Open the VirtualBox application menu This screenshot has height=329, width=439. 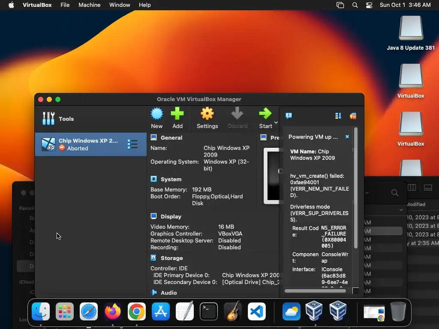click(37, 5)
